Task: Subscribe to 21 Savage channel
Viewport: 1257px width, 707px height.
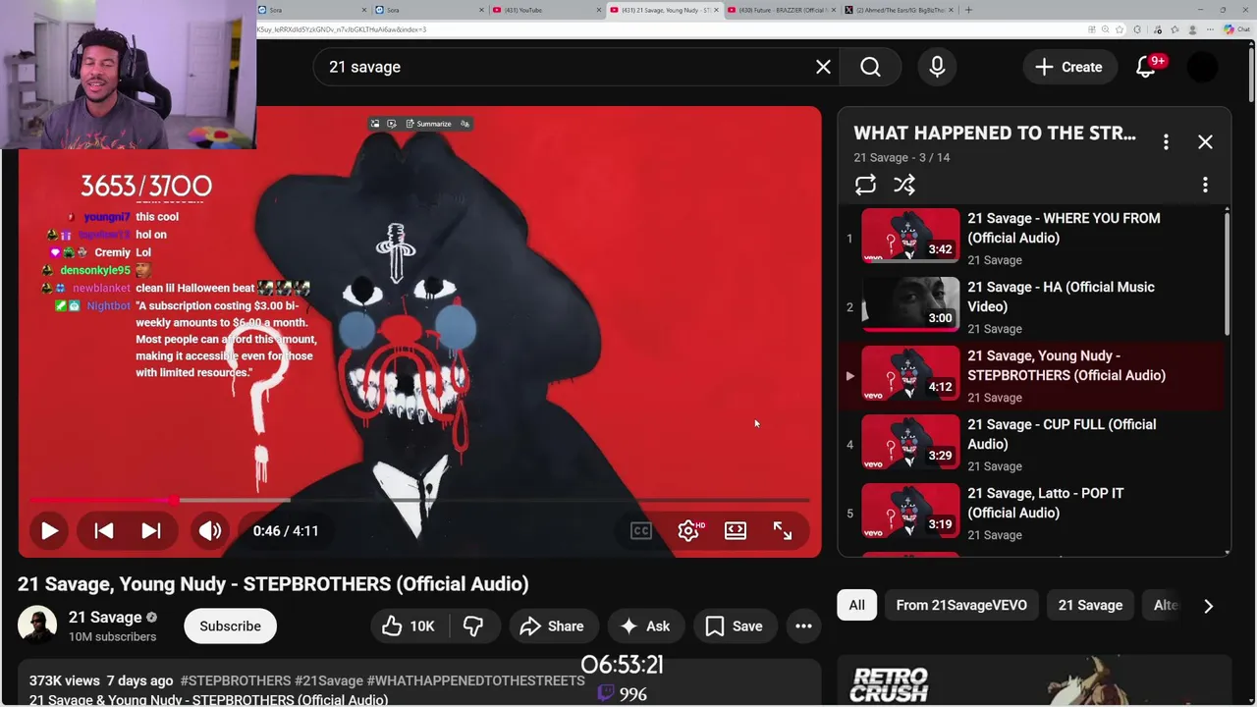Action: click(x=230, y=626)
